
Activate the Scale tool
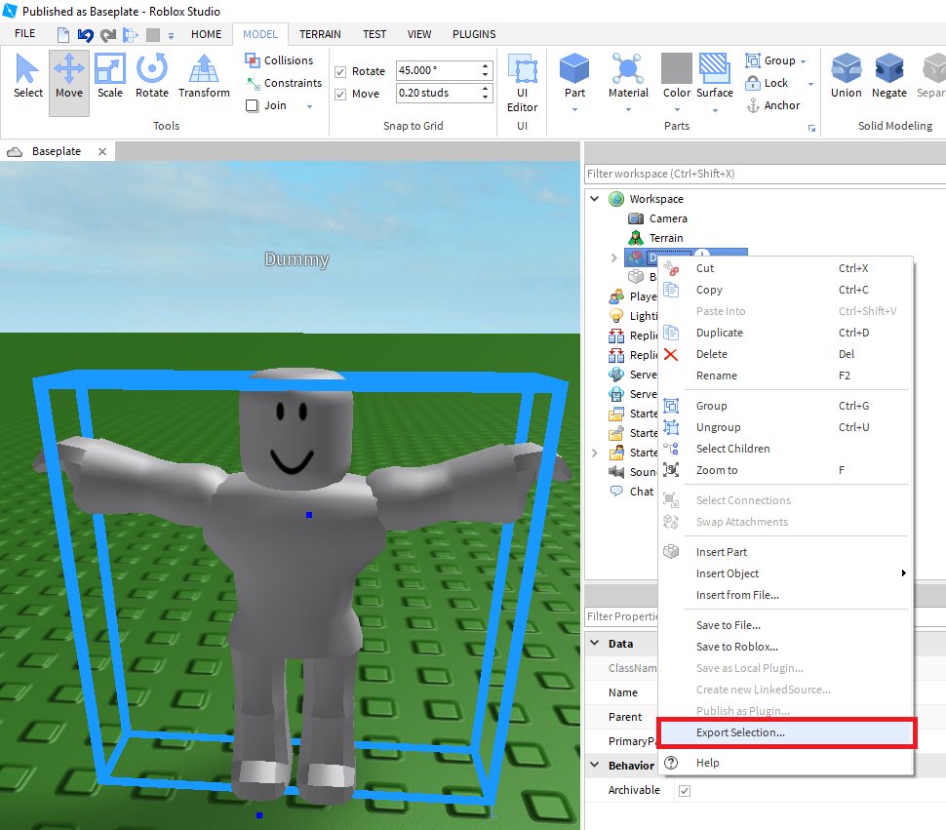[110, 76]
